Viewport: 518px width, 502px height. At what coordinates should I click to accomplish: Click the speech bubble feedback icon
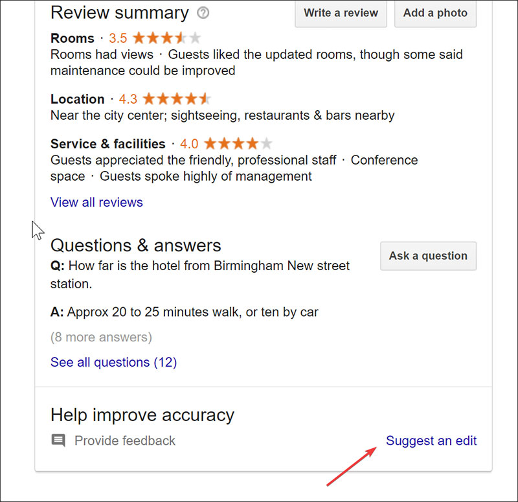58,440
